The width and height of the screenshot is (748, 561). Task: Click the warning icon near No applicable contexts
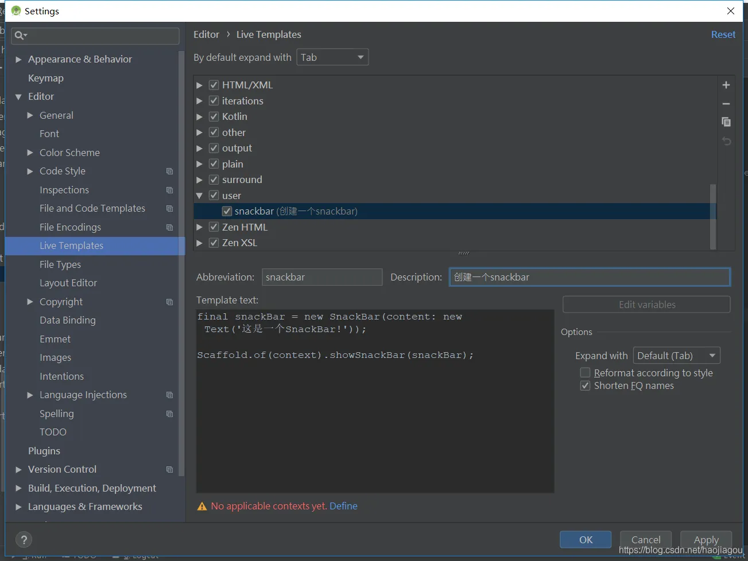(x=202, y=506)
